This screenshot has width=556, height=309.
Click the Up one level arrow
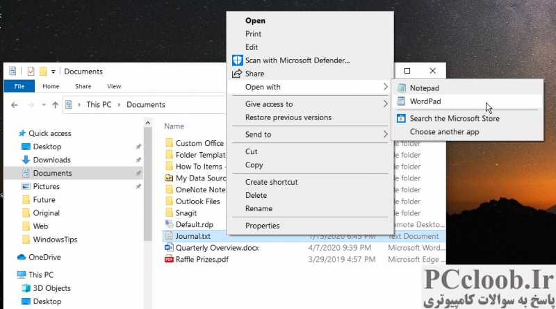click(x=55, y=105)
